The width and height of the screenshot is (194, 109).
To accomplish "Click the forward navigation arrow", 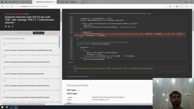I will pyautogui.click(x=7, y=6).
